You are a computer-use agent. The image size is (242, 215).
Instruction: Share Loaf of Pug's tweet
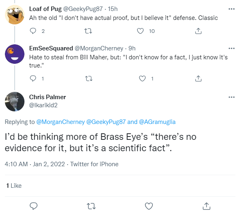click(x=198, y=31)
